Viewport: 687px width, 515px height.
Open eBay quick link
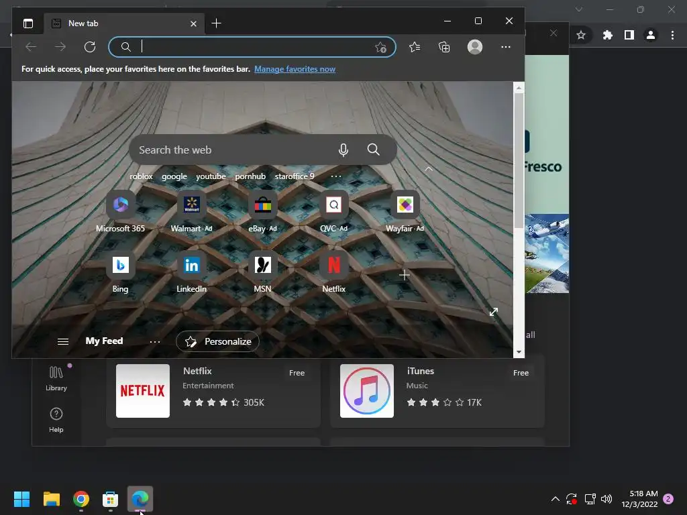[x=262, y=213]
